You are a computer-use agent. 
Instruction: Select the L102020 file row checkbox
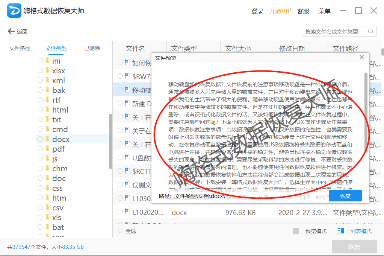(120, 212)
